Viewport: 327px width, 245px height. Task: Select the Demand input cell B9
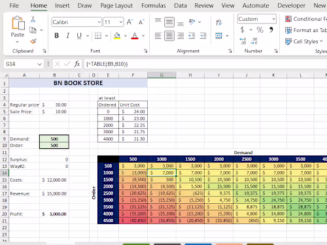54,139
